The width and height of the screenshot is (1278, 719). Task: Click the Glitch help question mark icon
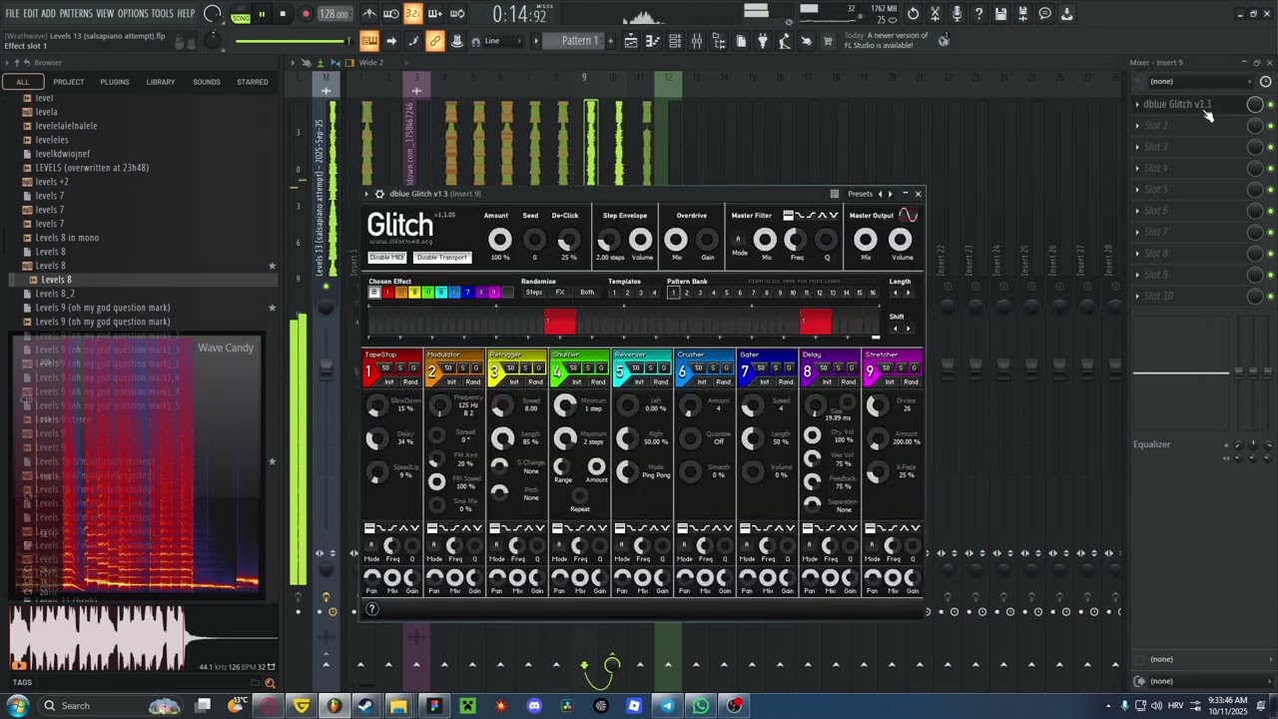click(x=372, y=609)
